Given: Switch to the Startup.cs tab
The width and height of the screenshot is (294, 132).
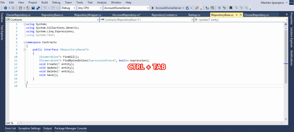Looking at the screenshot, I should pos(194,15).
